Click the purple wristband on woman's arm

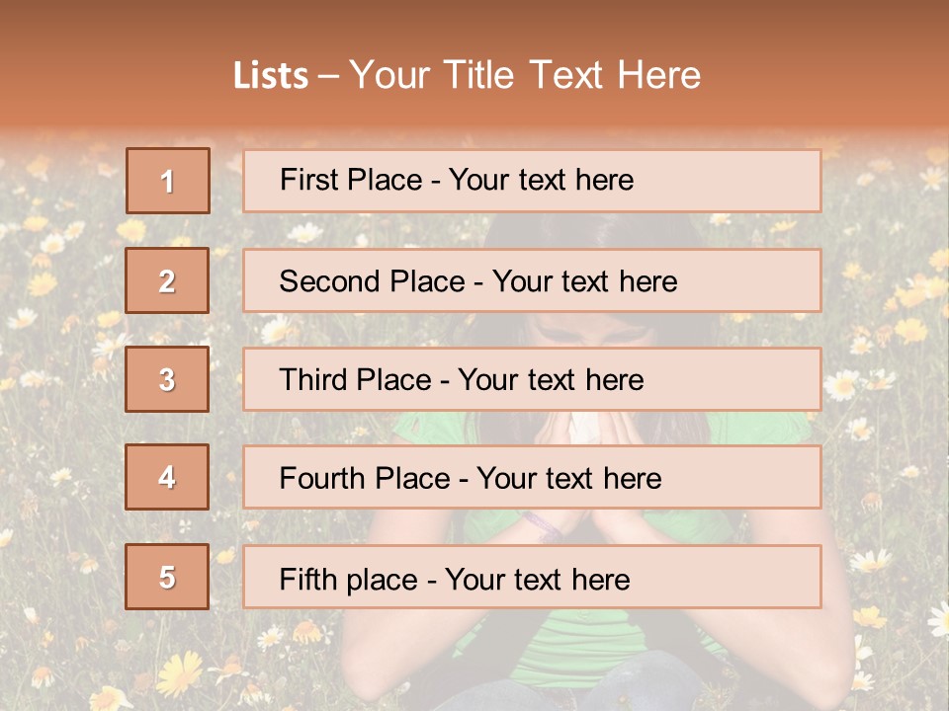[x=541, y=521]
